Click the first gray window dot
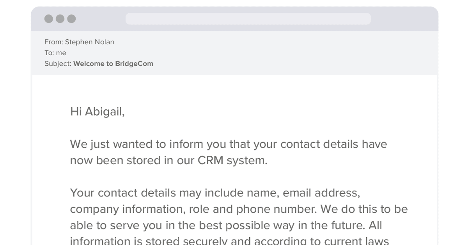468x245 pixels. pos(49,19)
